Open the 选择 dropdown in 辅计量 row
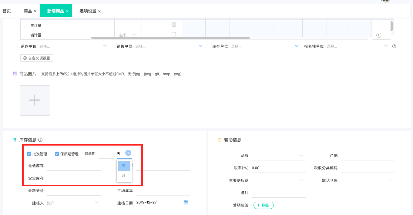The image size is (413, 215). coord(127,35)
